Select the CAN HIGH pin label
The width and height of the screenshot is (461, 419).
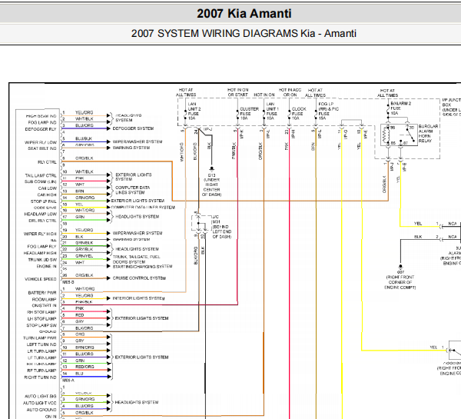coord(46,195)
